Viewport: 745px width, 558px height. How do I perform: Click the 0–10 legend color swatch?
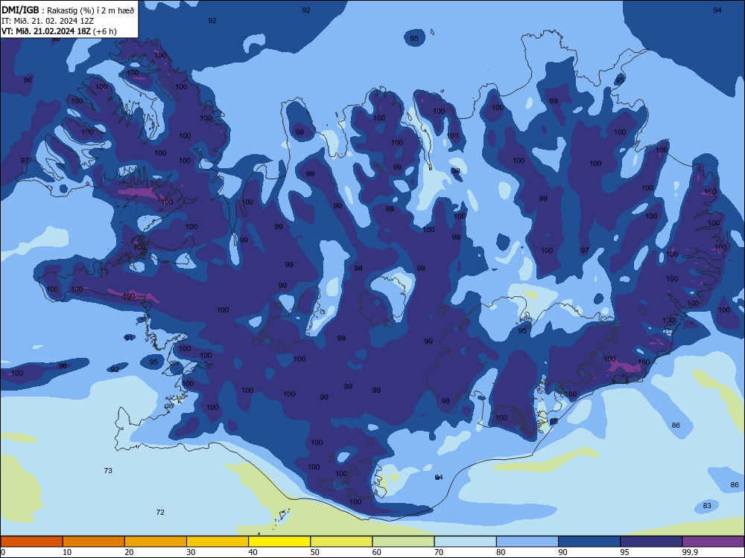[31, 542]
